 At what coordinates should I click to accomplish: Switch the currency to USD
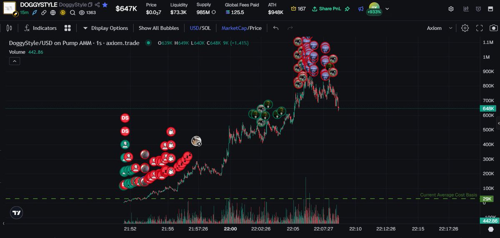point(194,28)
